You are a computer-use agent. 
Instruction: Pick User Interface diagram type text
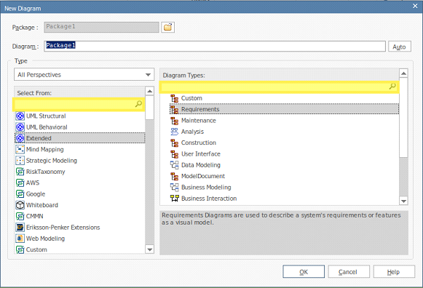(x=201, y=154)
